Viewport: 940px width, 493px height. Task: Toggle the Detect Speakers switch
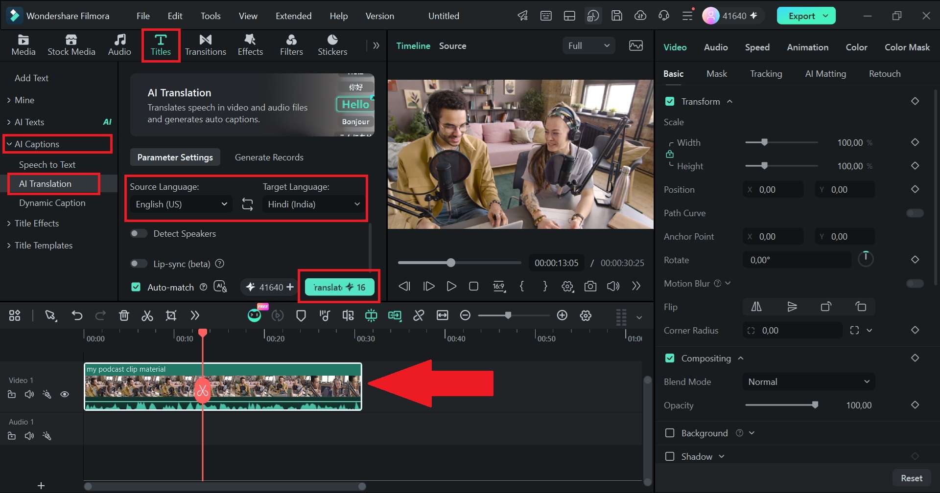pos(139,233)
